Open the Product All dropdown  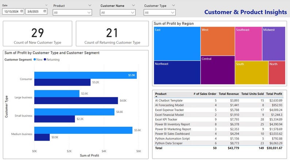pyautogui.click(x=72, y=12)
